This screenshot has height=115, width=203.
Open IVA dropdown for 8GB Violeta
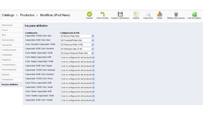pyautogui.click(x=77, y=100)
